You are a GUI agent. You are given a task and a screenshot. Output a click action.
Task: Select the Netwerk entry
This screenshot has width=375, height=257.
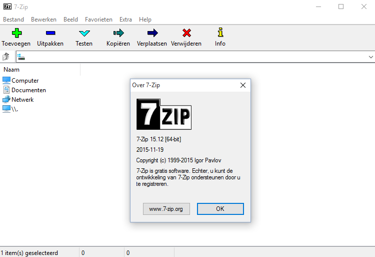[22, 100]
